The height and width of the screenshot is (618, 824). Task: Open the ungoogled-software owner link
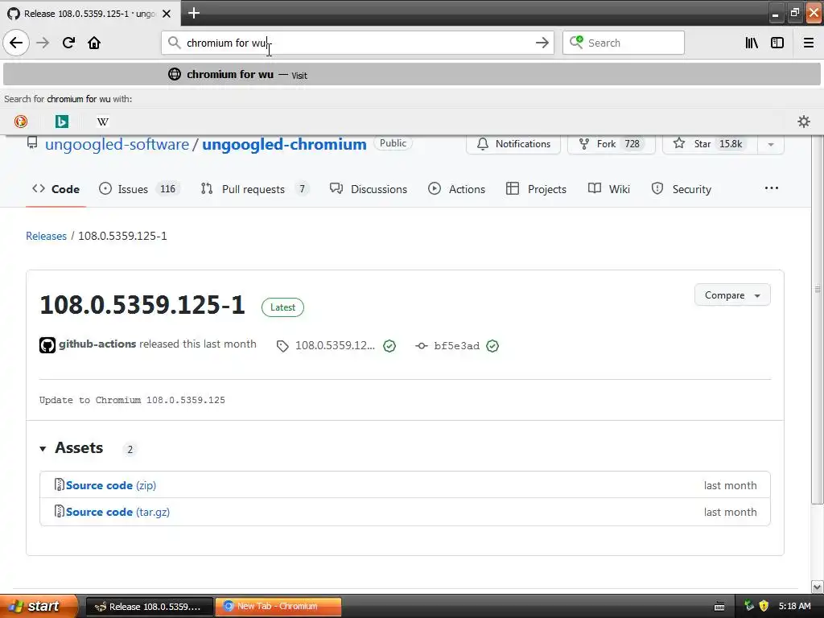117,144
